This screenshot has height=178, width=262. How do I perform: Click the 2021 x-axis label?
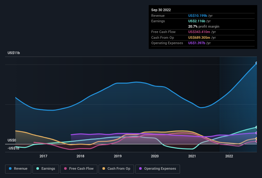pyautogui.click(x=192, y=156)
